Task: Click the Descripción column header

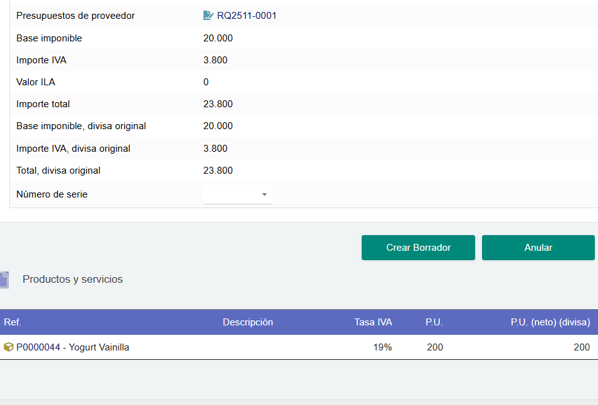Action: (248, 322)
